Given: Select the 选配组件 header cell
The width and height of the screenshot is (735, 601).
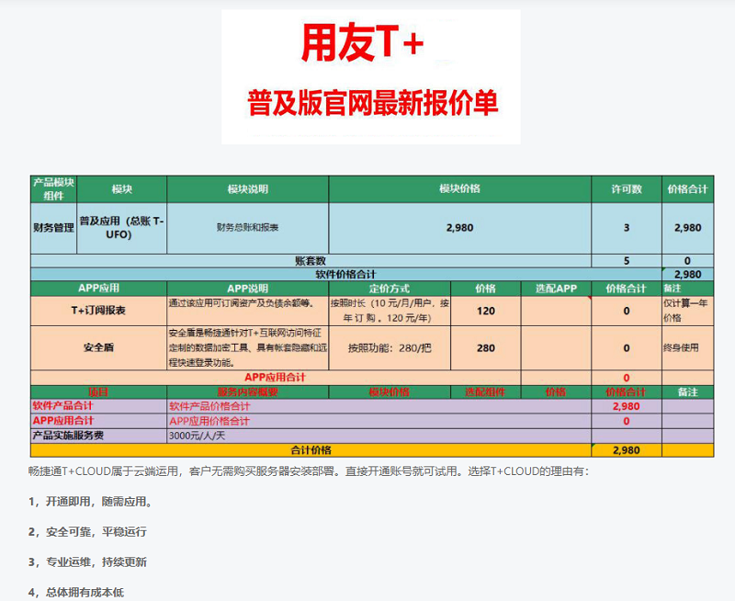Looking at the screenshot, I should (x=486, y=391).
